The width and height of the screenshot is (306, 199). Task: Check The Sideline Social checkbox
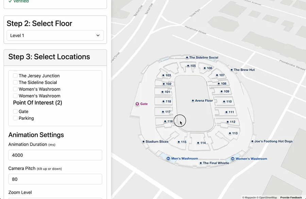[15, 82]
